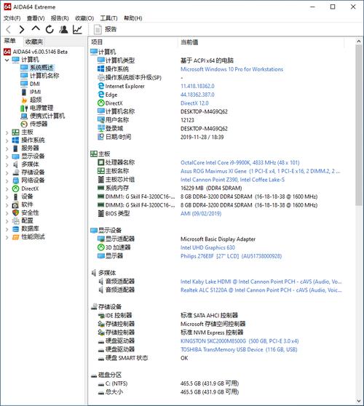Refresh the page with the circular arrow icon
The width and height of the screenshot is (364, 406).
click(x=50, y=30)
